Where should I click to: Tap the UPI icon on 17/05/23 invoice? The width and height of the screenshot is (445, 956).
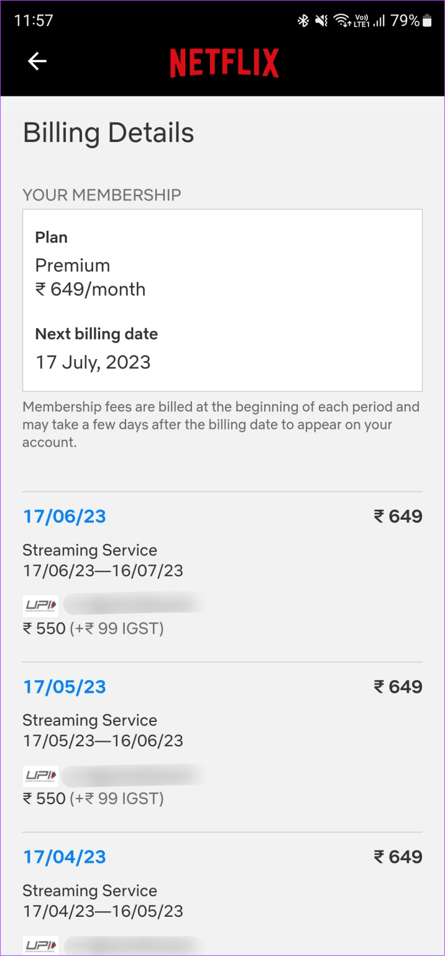coord(41,776)
